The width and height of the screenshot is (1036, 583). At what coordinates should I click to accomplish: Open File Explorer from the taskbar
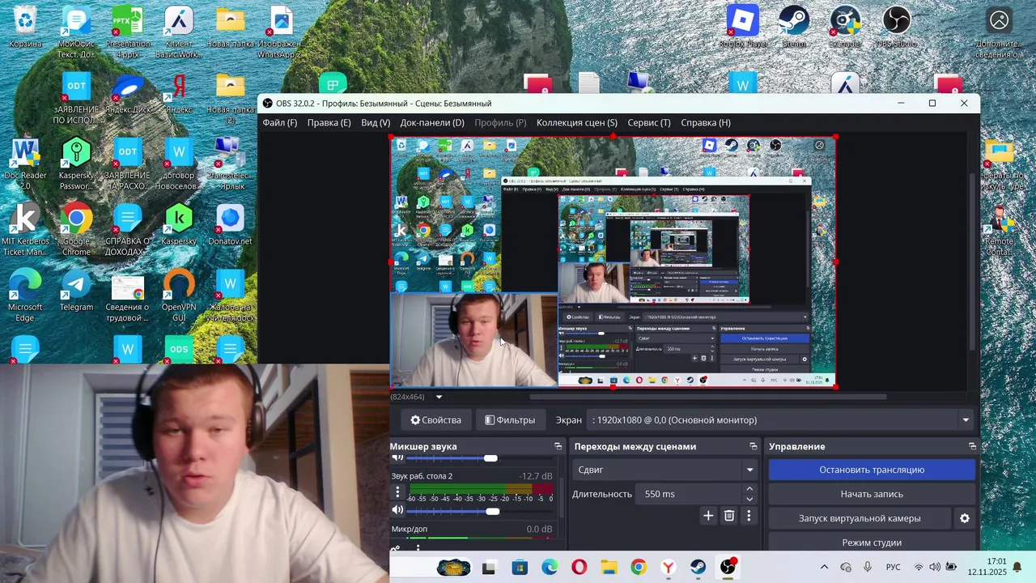pyautogui.click(x=609, y=567)
